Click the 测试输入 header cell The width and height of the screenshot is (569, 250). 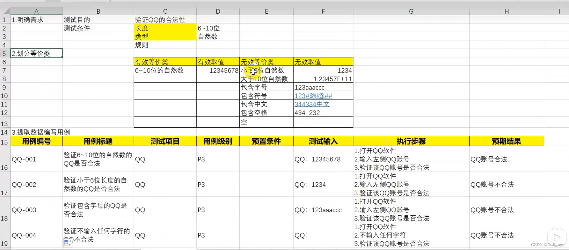323,141
